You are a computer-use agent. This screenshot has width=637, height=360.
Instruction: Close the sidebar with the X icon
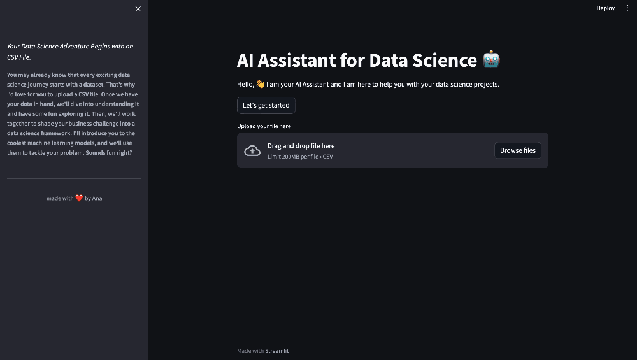(138, 9)
